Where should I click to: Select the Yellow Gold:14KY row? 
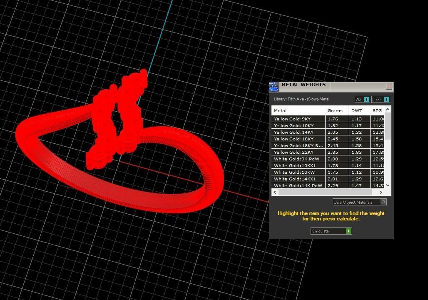point(328,132)
